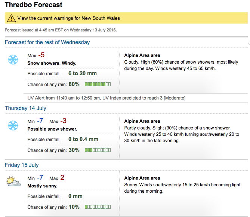
Task: Open Forecast for the rest of Wednesday heading
Action: pyautogui.click(x=47, y=42)
